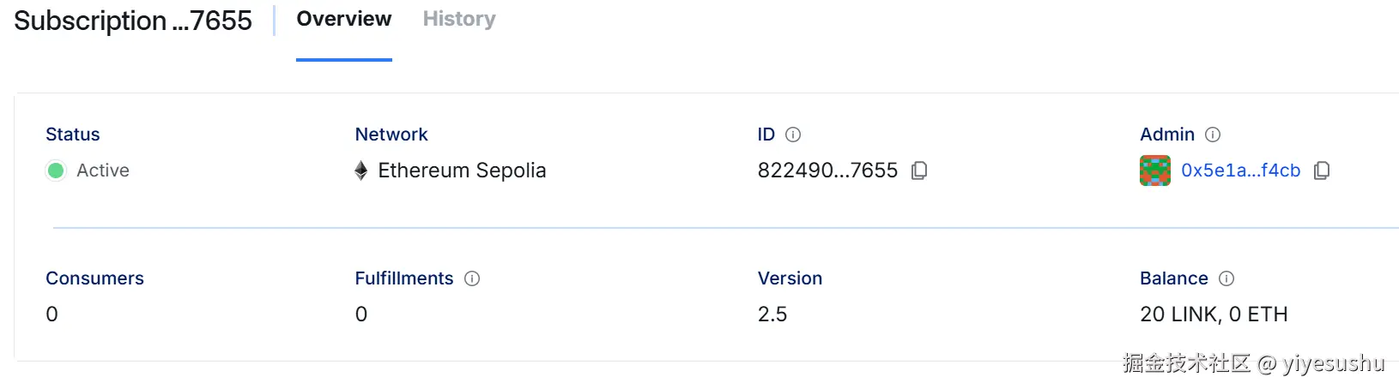Open the admin address 0x5e1a...f4cb link
1399x389 pixels.
point(1240,171)
